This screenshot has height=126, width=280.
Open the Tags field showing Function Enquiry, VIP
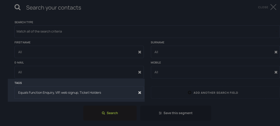point(75,93)
